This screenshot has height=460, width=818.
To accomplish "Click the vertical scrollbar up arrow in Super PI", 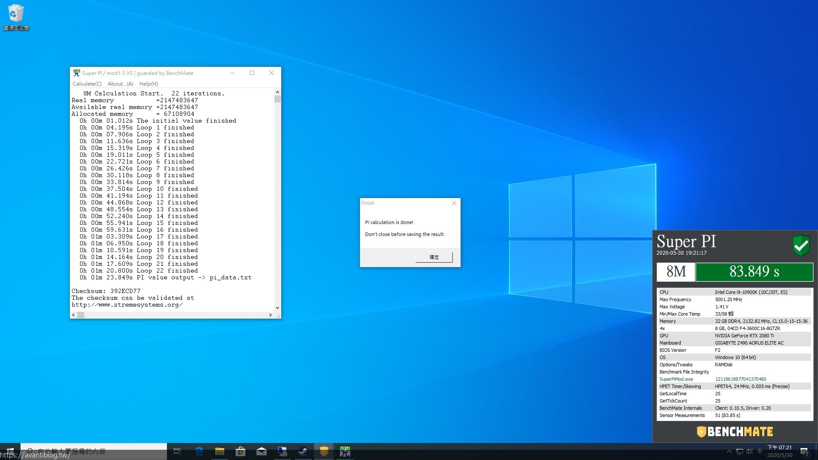I will tap(277, 92).
